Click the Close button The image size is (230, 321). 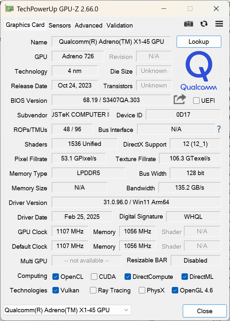pyautogui.click(x=205, y=311)
